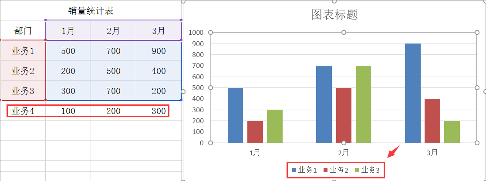Click the 业务4 row label cell
This screenshot has height=181, width=486.
(x=23, y=111)
